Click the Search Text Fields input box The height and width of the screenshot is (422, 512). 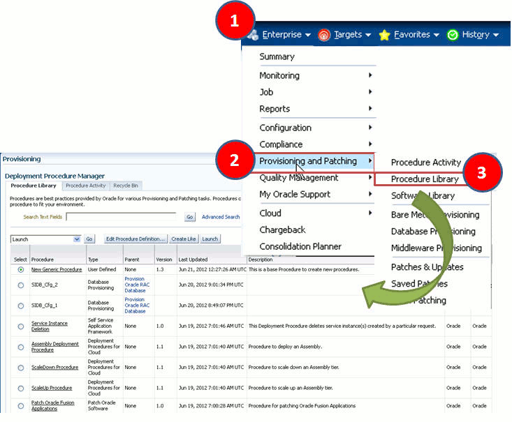[121, 217]
